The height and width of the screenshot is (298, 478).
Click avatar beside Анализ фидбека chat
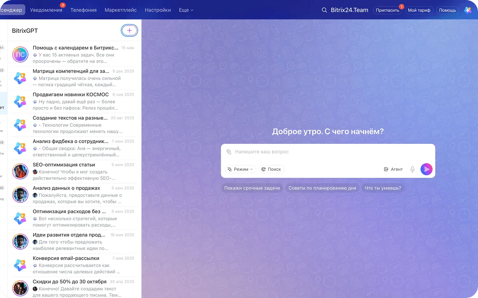[20, 148]
